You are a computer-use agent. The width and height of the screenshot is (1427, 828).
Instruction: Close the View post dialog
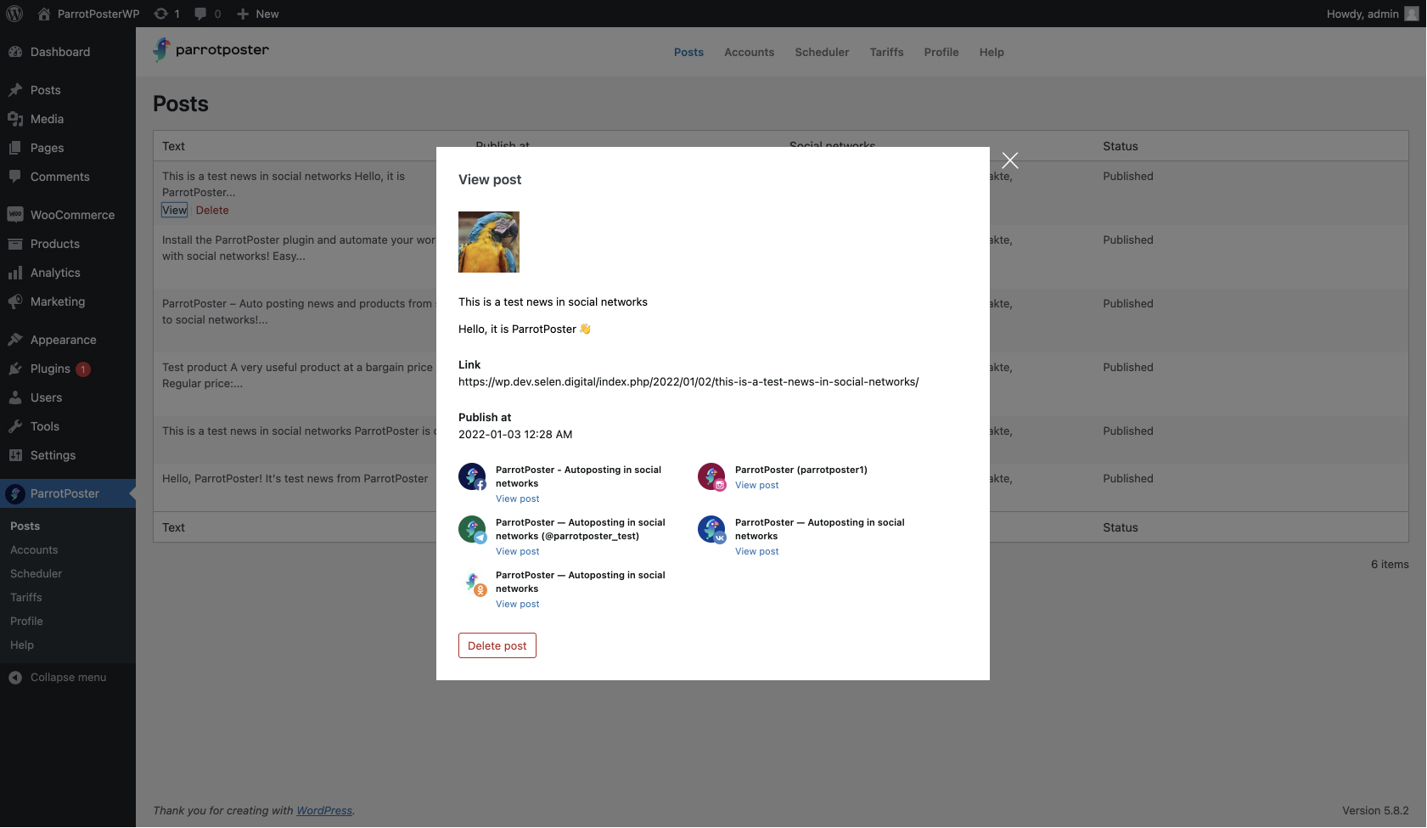click(x=1010, y=161)
